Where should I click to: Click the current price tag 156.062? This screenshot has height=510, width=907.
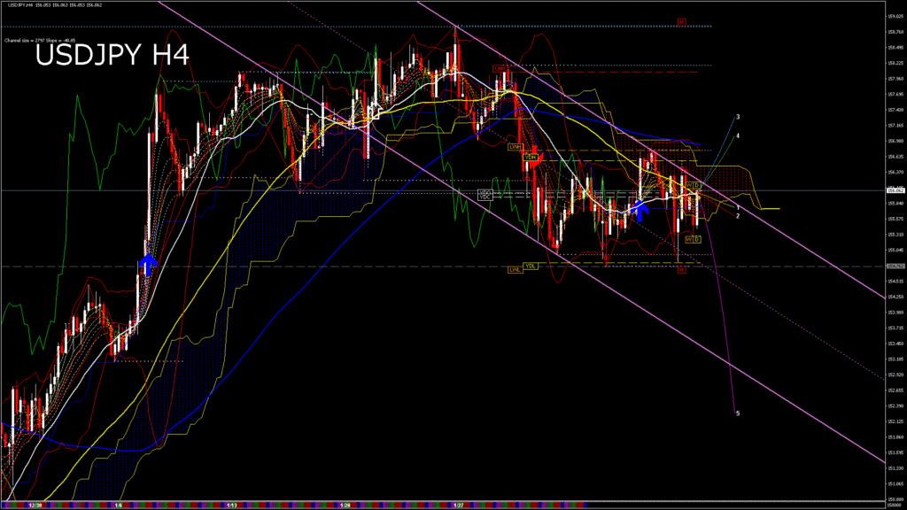[895, 189]
